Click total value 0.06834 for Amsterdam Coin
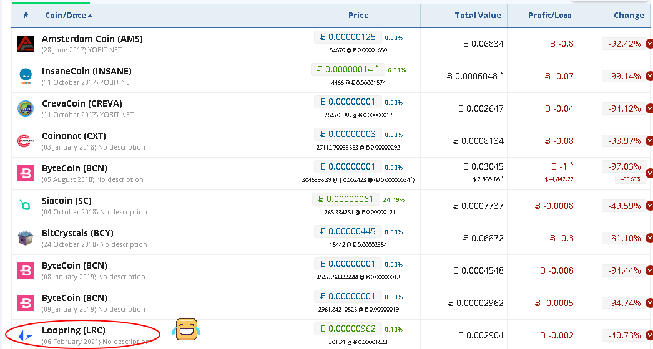The height and width of the screenshot is (349, 653). (x=483, y=44)
